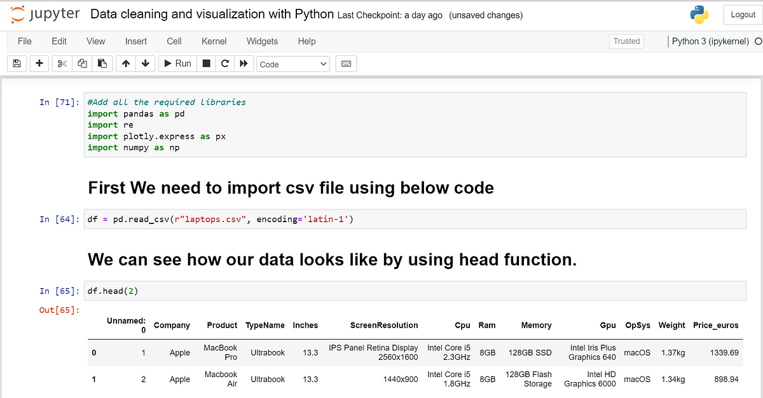Click the Product column header
The width and height of the screenshot is (763, 398).
[x=222, y=325]
